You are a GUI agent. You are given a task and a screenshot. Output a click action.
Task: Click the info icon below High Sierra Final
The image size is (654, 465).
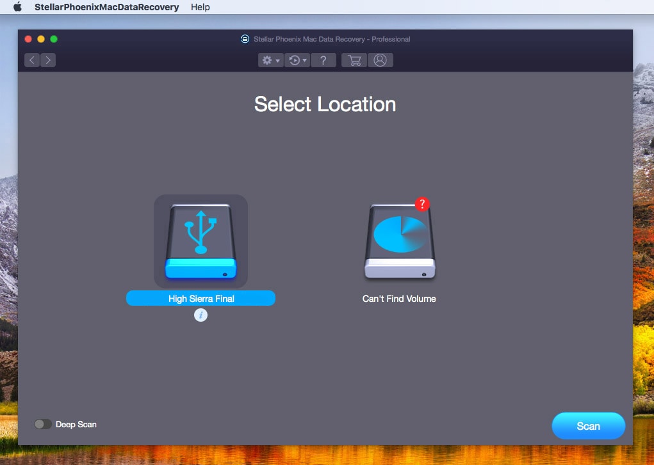click(x=200, y=315)
